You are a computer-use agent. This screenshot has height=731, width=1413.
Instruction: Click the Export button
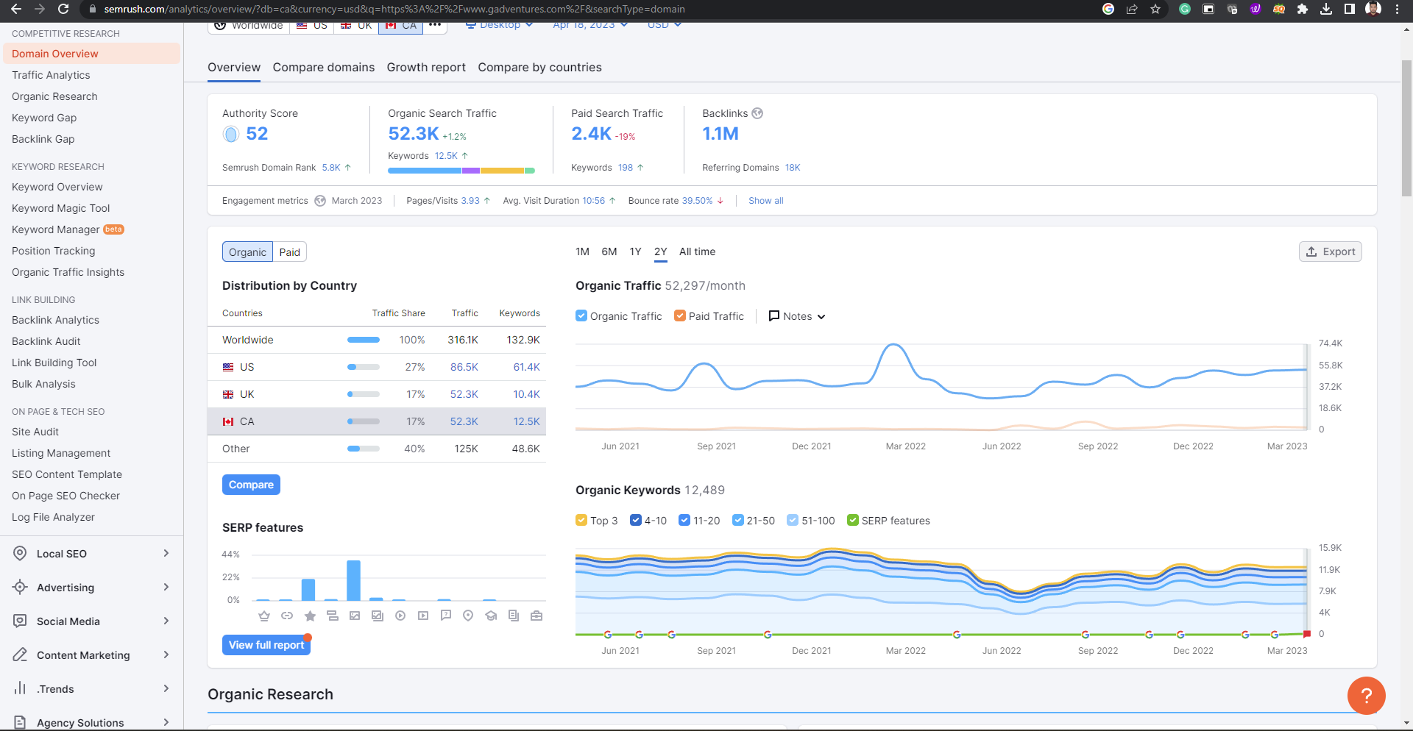click(1331, 252)
